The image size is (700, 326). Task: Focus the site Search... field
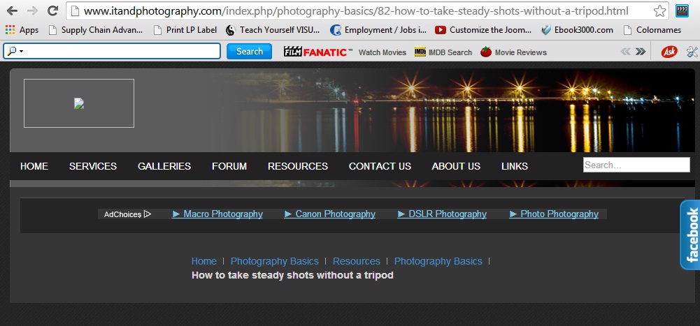(636, 165)
